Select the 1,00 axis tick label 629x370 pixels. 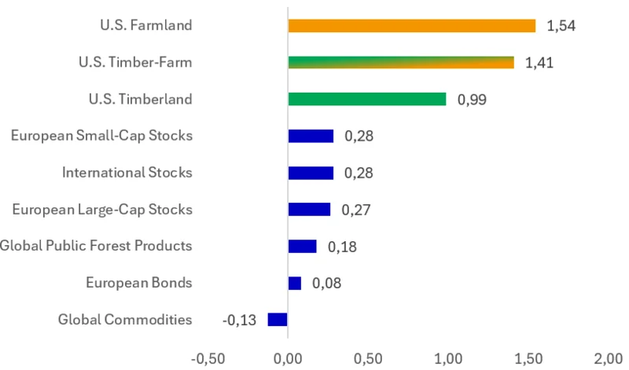point(448,358)
